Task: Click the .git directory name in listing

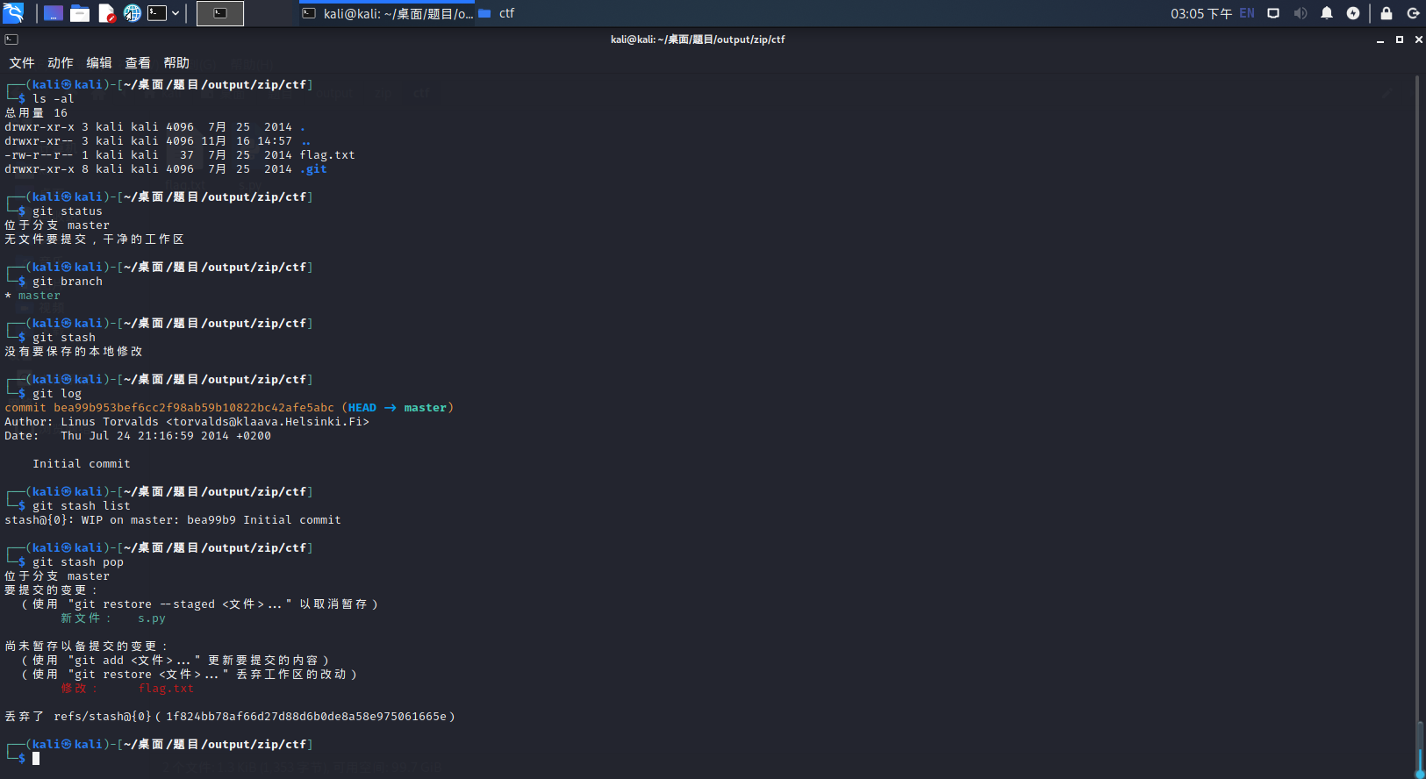Action: pos(313,169)
